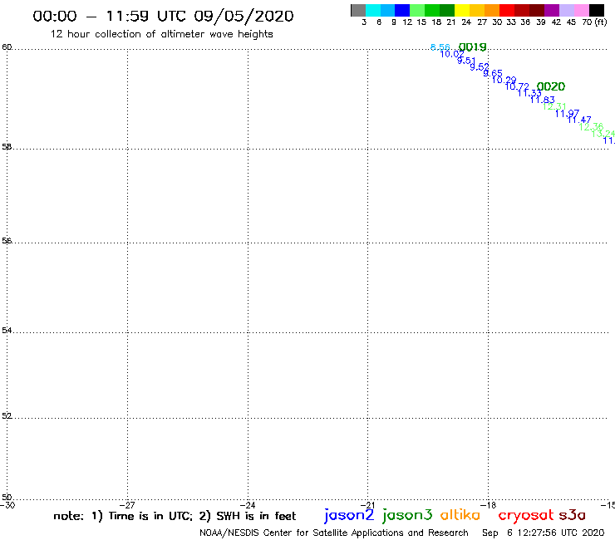This screenshot has width=615, height=540.
Task: Select the 9.51 wave height reading
Action: (x=466, y=61)
